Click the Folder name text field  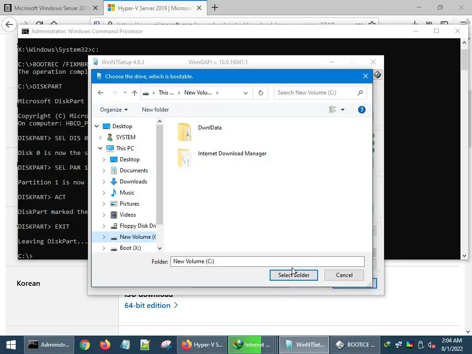267,261
